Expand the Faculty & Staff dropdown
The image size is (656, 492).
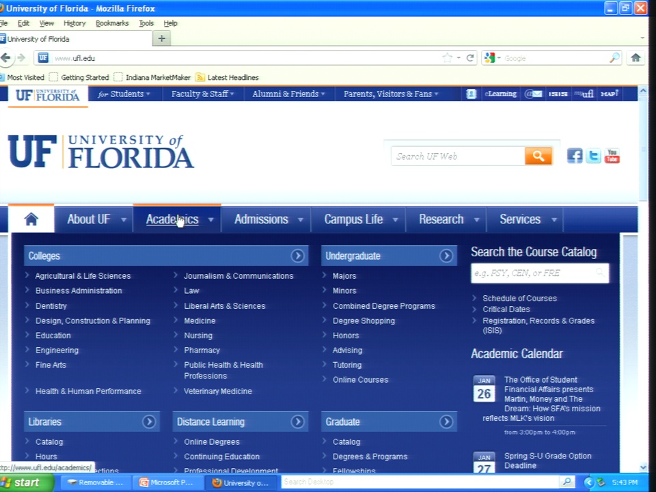(x=202, y=94)
